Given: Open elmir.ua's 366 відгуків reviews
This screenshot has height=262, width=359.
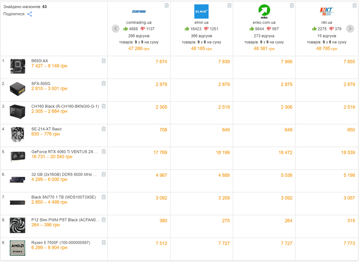Looking at the screenshot, I should [x=201, y=36].
